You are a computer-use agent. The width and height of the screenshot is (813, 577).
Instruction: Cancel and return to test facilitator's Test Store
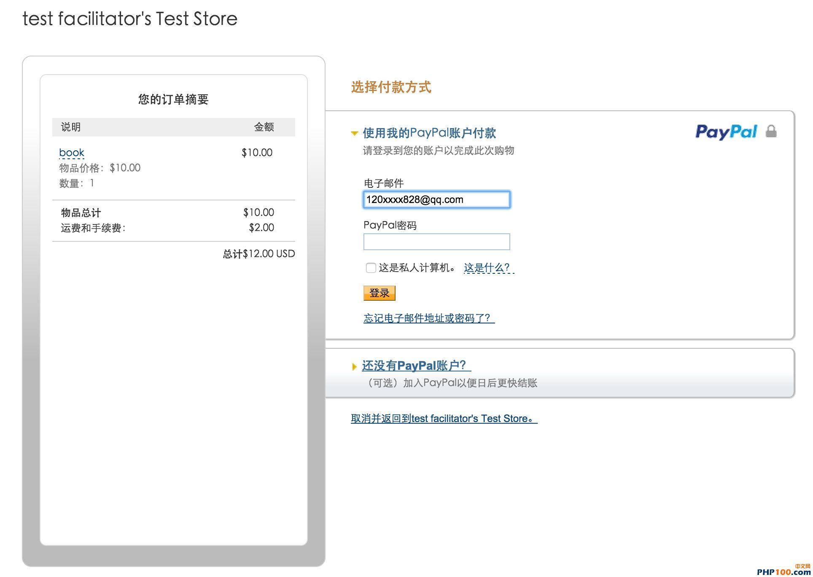(444, 419)
